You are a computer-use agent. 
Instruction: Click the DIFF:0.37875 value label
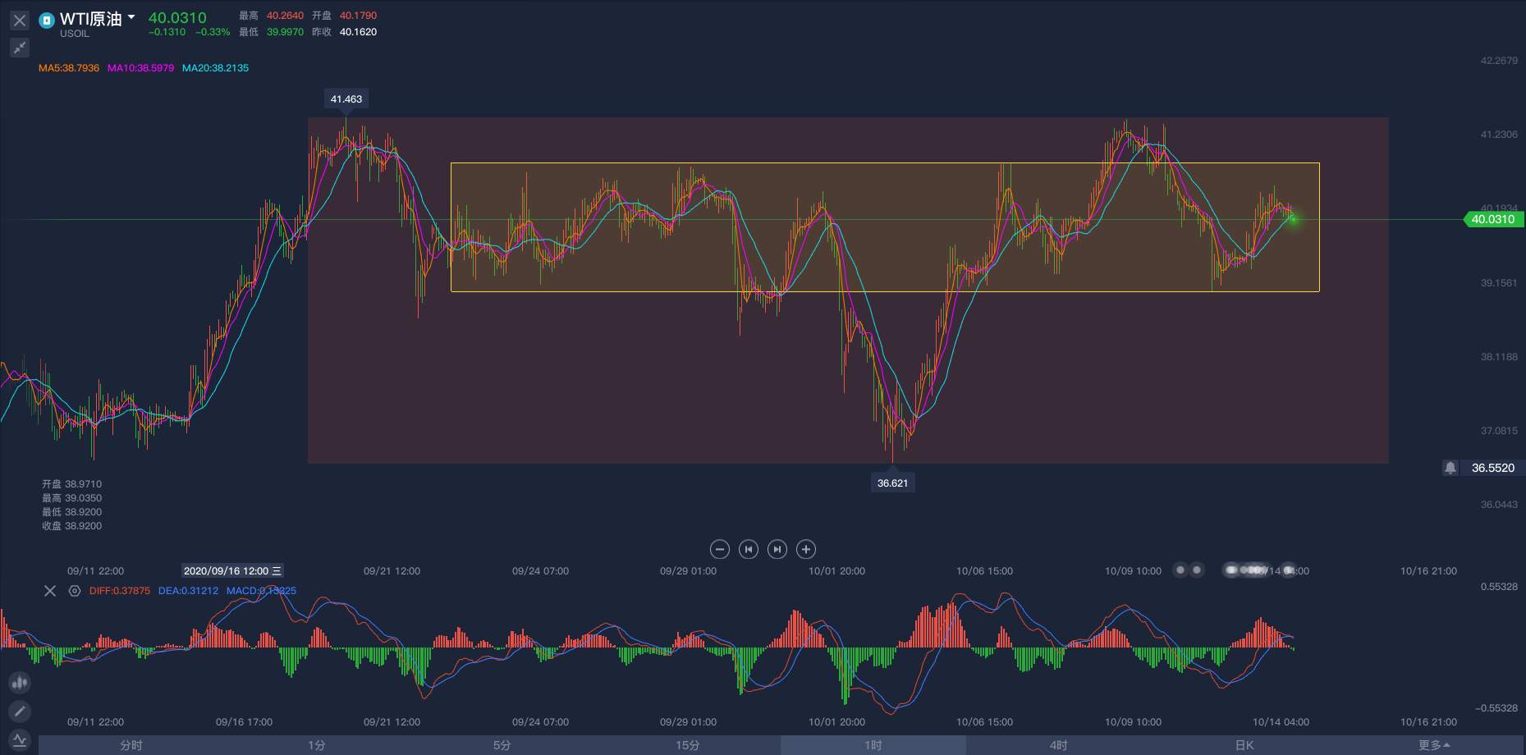(120, 591)
